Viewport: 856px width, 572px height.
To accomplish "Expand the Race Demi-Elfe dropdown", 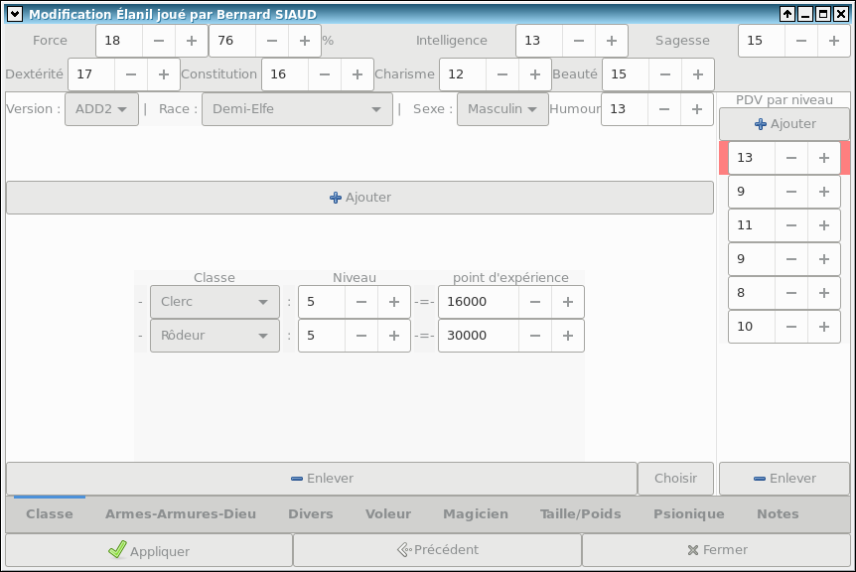I will (x=297, y=109).
